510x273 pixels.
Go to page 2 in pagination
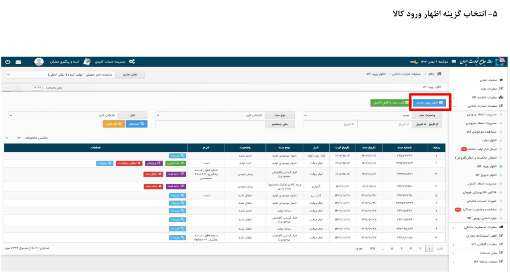coord(419,248)
